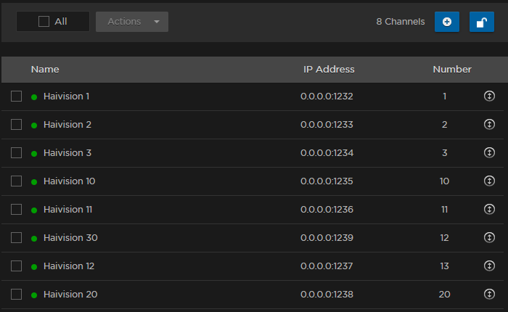Select the Haivision 11 row checkbox
Screen dimensions: 508x312
point(17,209)
